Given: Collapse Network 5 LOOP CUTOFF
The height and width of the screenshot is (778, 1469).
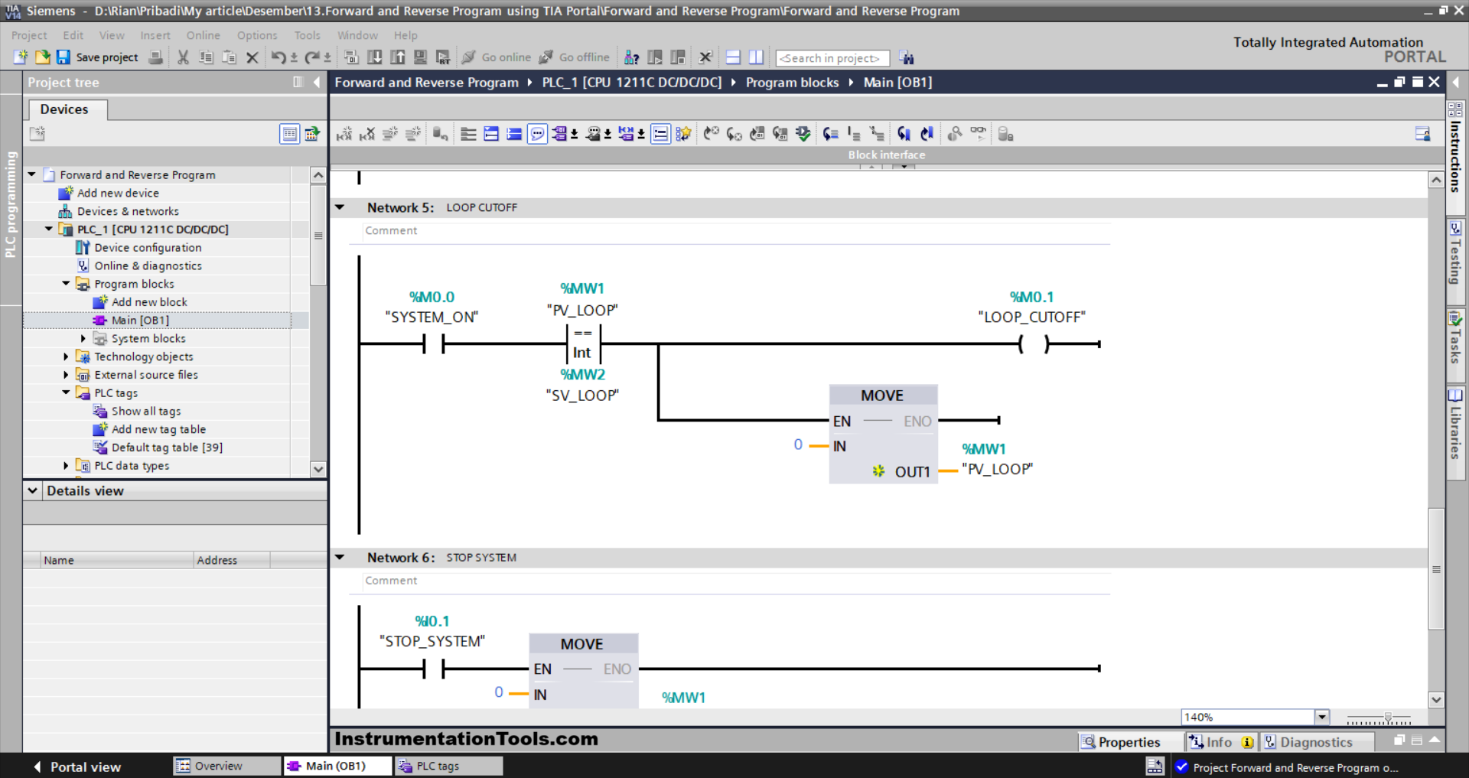Looking at the screenshot, I should point(340,207).
